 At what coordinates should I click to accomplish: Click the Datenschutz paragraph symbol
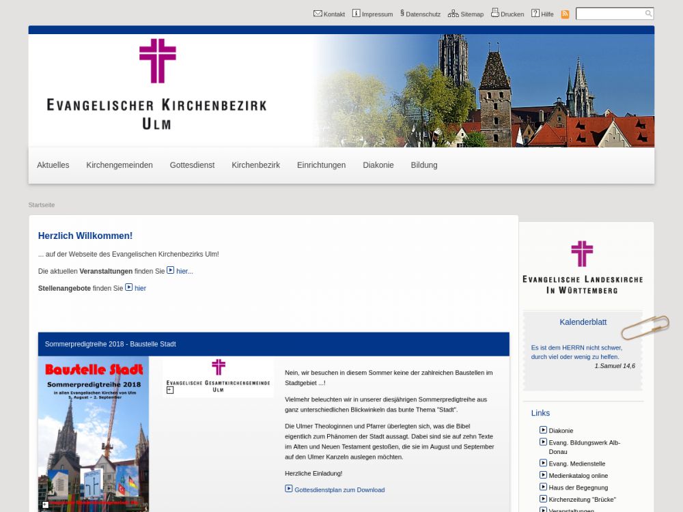point(402,14)
